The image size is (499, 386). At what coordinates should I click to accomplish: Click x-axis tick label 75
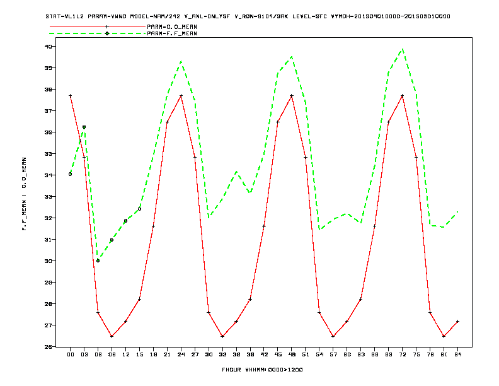tap(416, 354)
